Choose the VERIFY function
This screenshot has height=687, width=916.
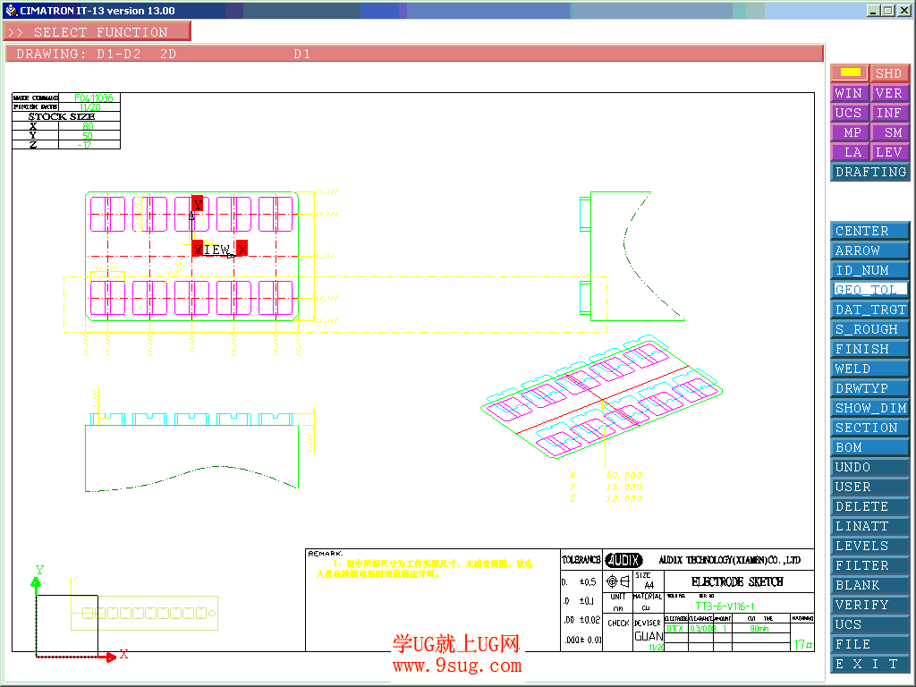tap(870, 605)
